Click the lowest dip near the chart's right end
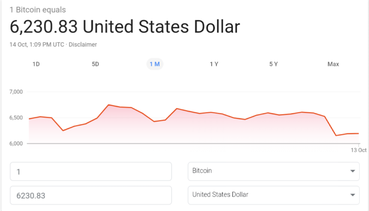The image size is (369, 211). click(336, 135)
